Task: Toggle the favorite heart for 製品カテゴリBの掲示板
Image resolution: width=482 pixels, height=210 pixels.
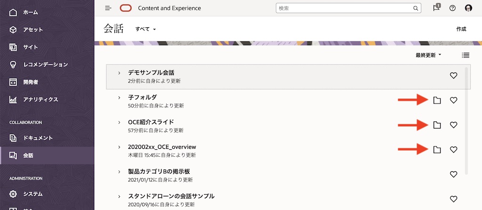Action: pyautogui.click(x=453, y=174)
